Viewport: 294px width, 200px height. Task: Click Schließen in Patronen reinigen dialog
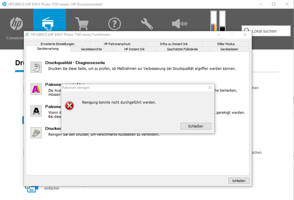196,126
